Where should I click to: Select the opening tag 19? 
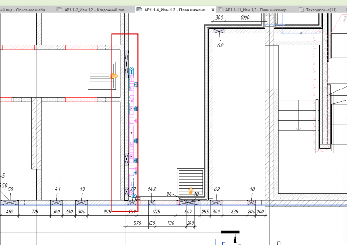(82, 189)
